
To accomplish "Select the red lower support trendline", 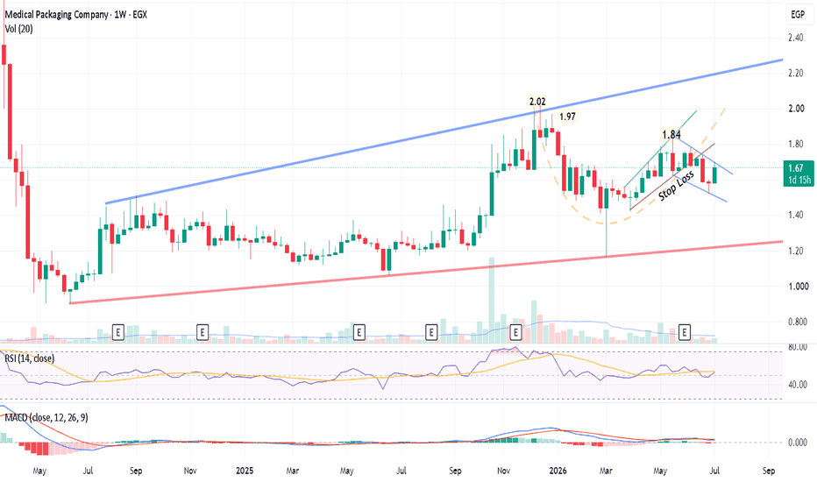I will [x=426, y=272].
